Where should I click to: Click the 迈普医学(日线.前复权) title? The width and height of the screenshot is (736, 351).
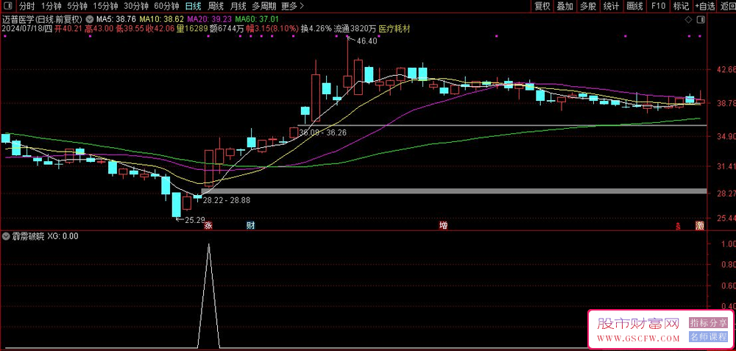42,20
